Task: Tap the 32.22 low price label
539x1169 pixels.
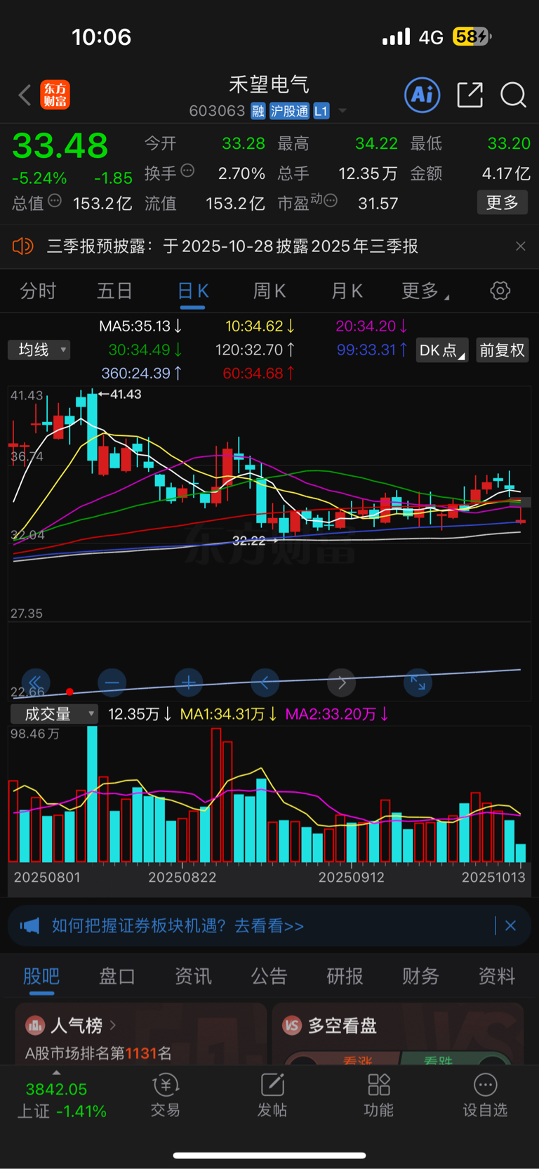Action: coord(248,541)
